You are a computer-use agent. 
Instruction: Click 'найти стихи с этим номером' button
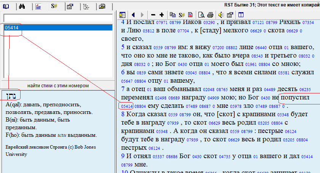pos(58,85)
